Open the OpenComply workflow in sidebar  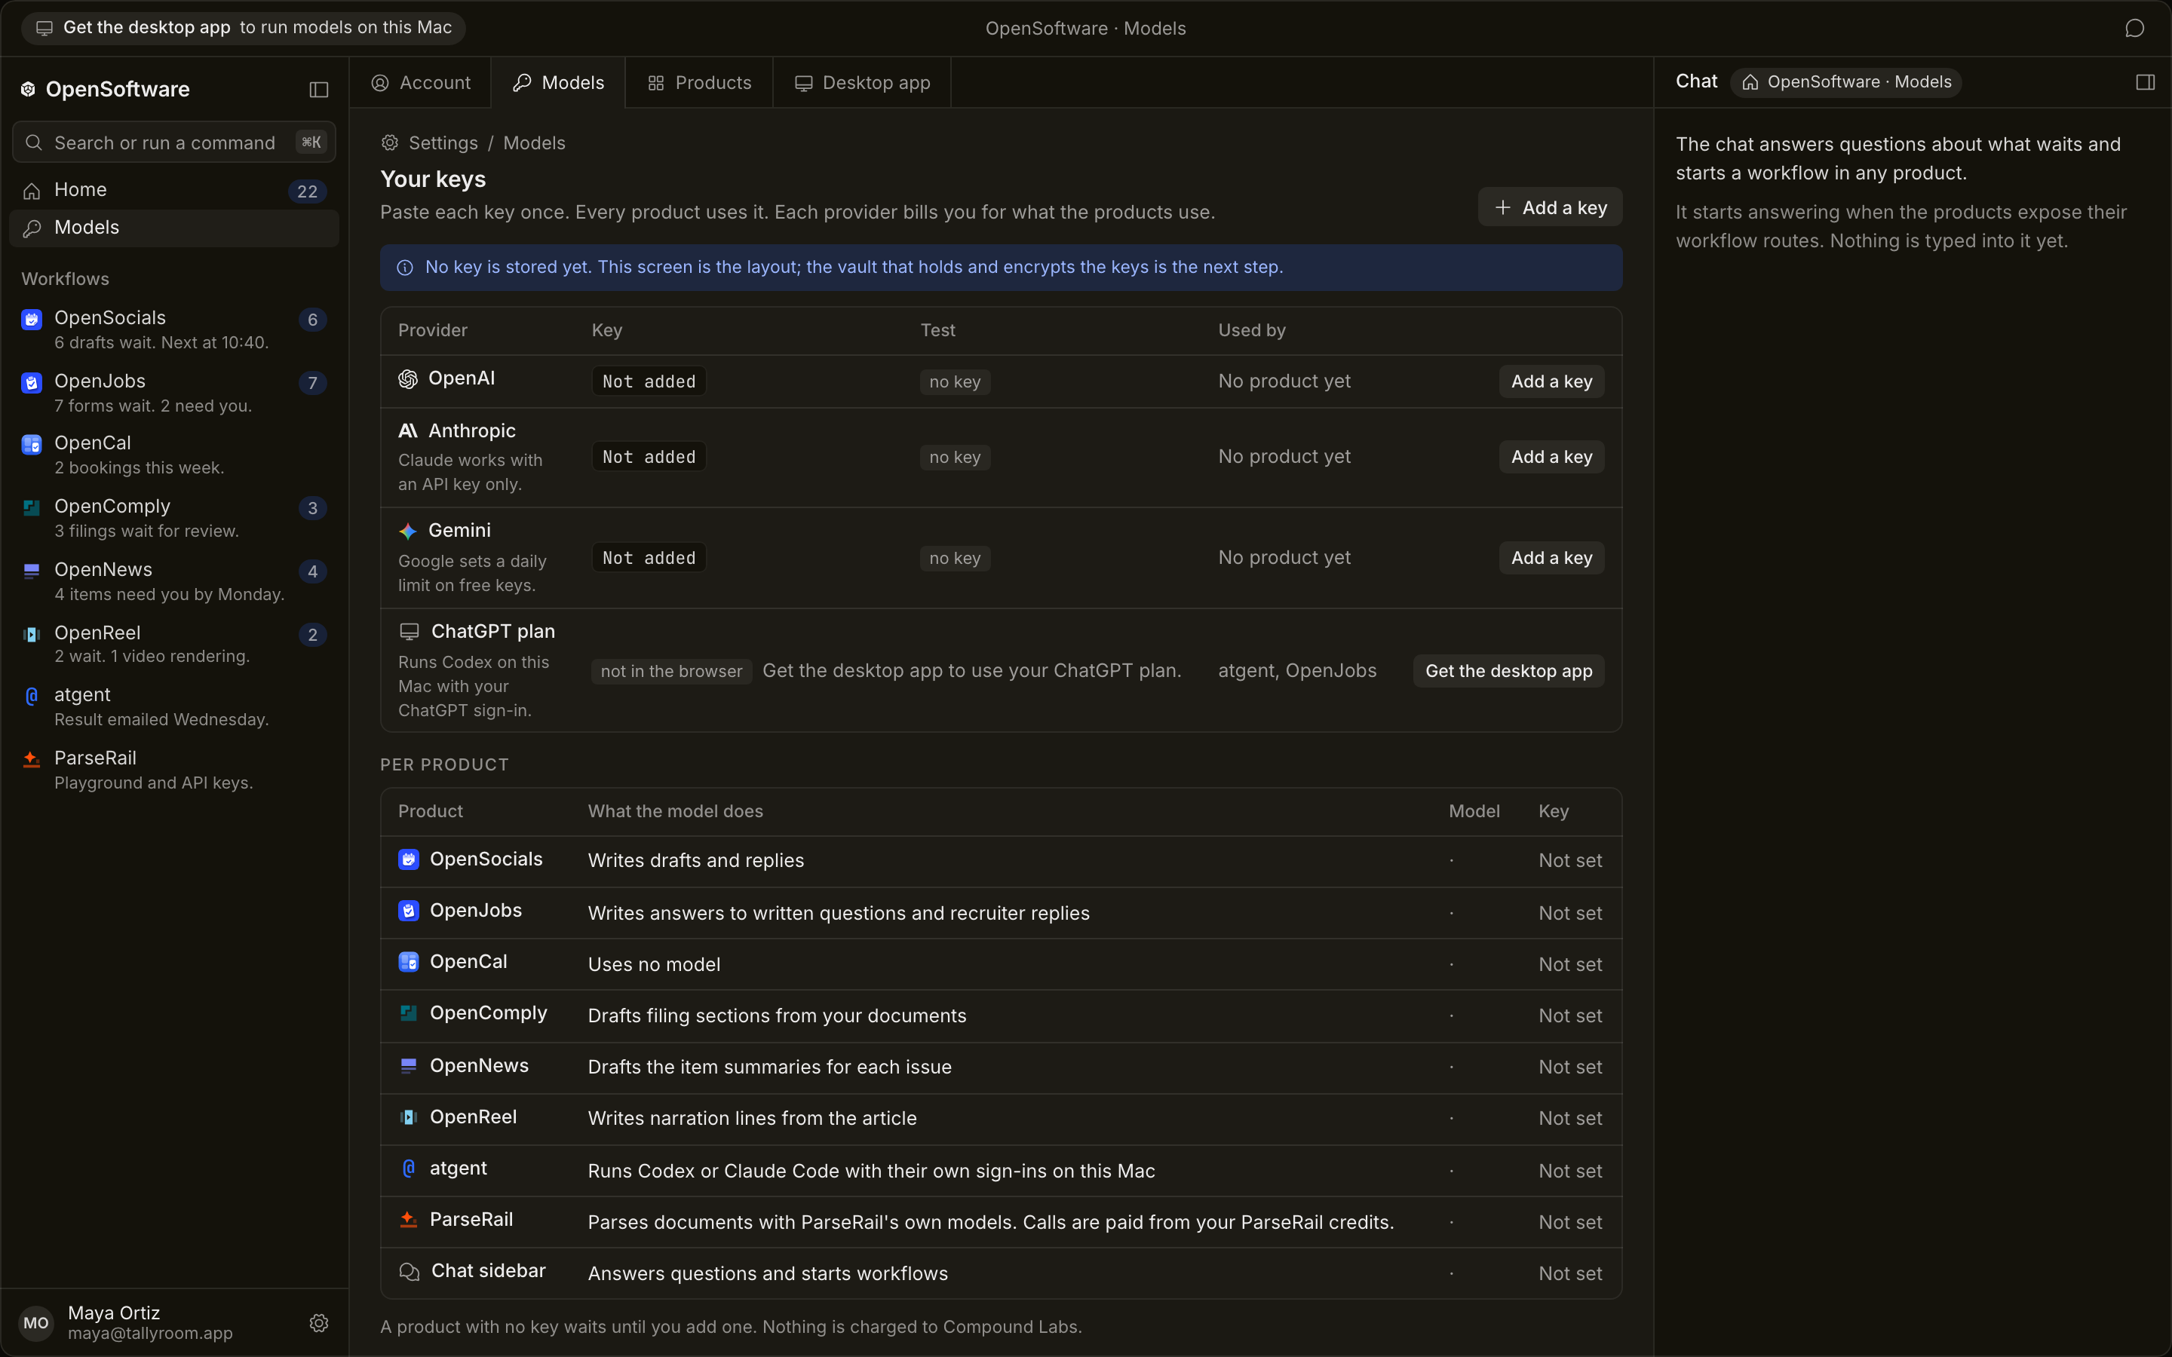174,518
